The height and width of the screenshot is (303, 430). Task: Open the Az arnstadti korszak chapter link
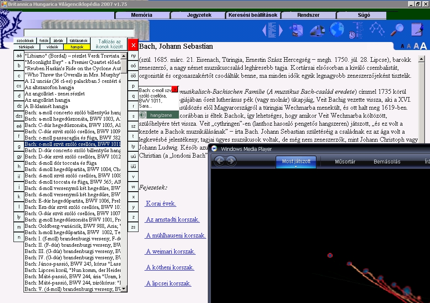(173, 219)
